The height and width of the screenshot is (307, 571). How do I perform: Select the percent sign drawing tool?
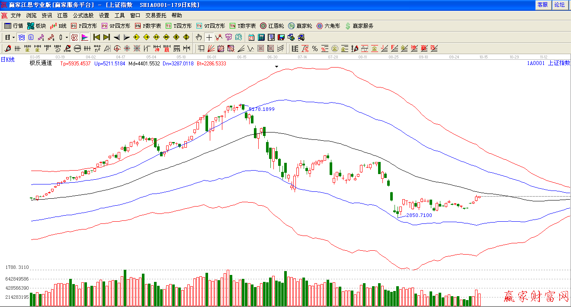314,48
